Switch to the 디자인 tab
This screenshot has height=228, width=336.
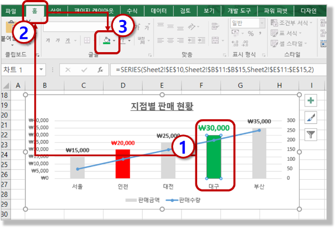pos(309,11)
